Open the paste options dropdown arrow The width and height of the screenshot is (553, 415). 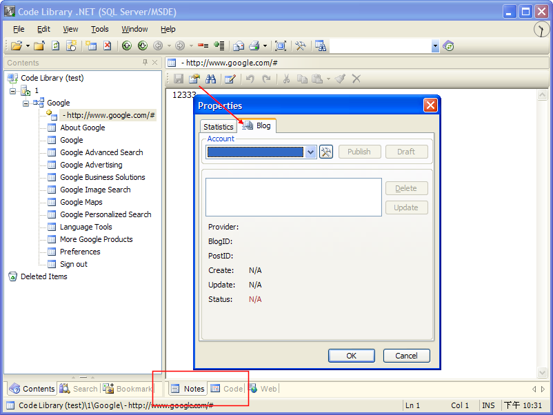coord(328,79)
